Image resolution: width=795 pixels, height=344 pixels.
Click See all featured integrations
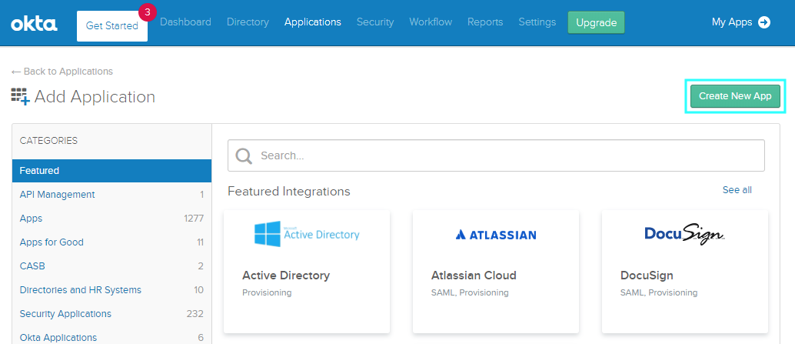[x=737, y=190]
